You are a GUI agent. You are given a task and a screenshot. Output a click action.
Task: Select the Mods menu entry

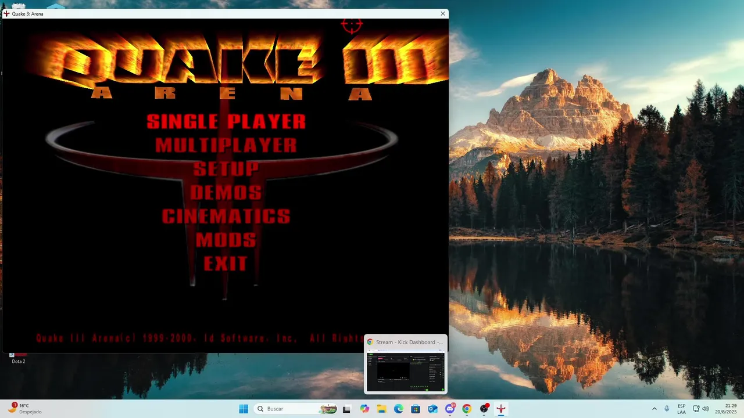click(x=226, y=240)
